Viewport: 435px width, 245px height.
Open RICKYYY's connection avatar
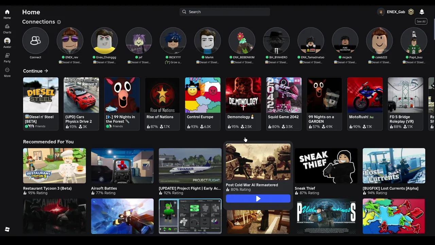click(x=173, y=41)
